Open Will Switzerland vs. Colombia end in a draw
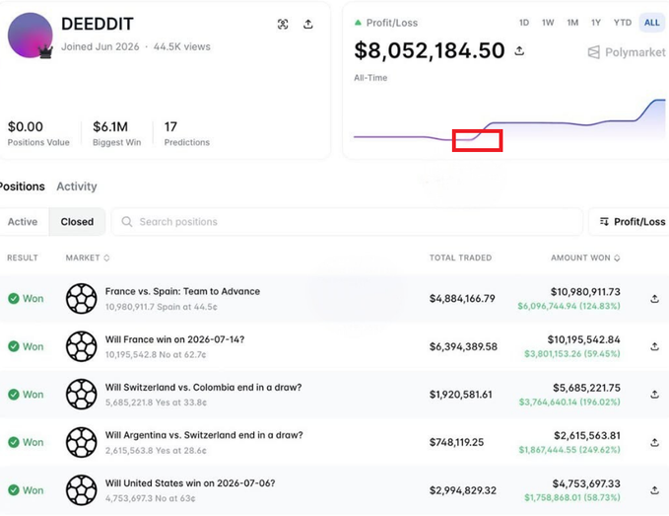 pos(204,388)
